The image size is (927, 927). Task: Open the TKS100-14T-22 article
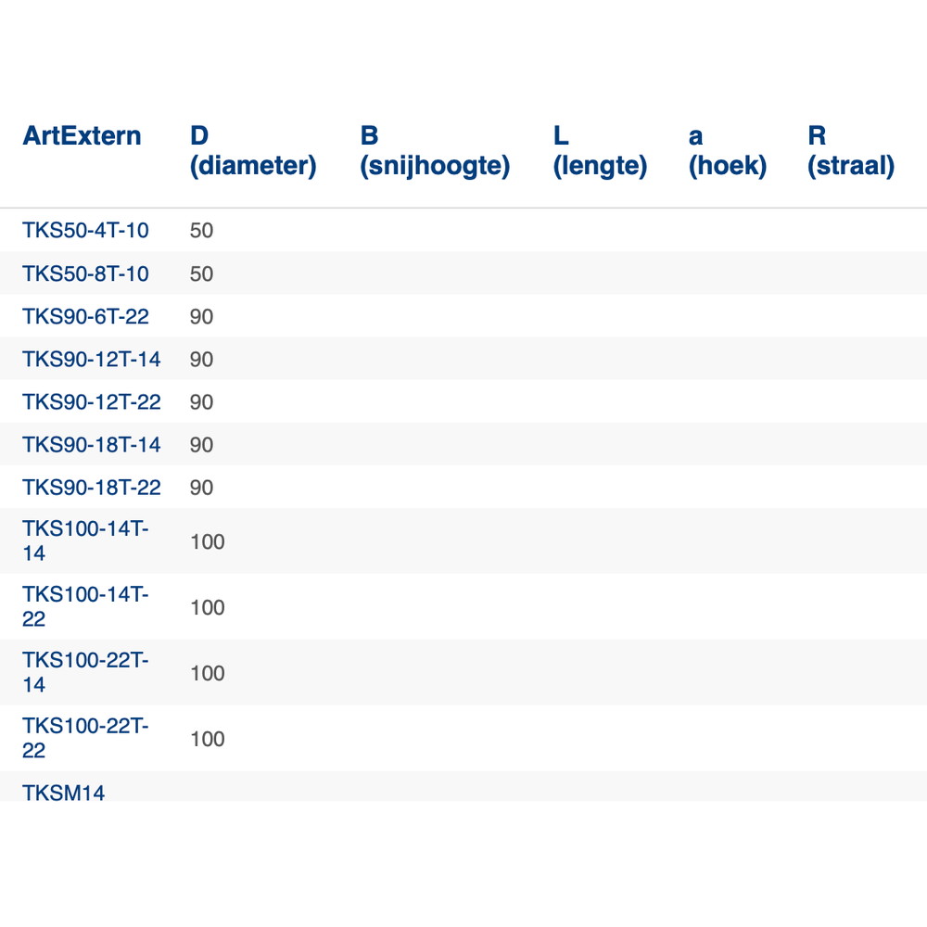[x=85, y=607]
